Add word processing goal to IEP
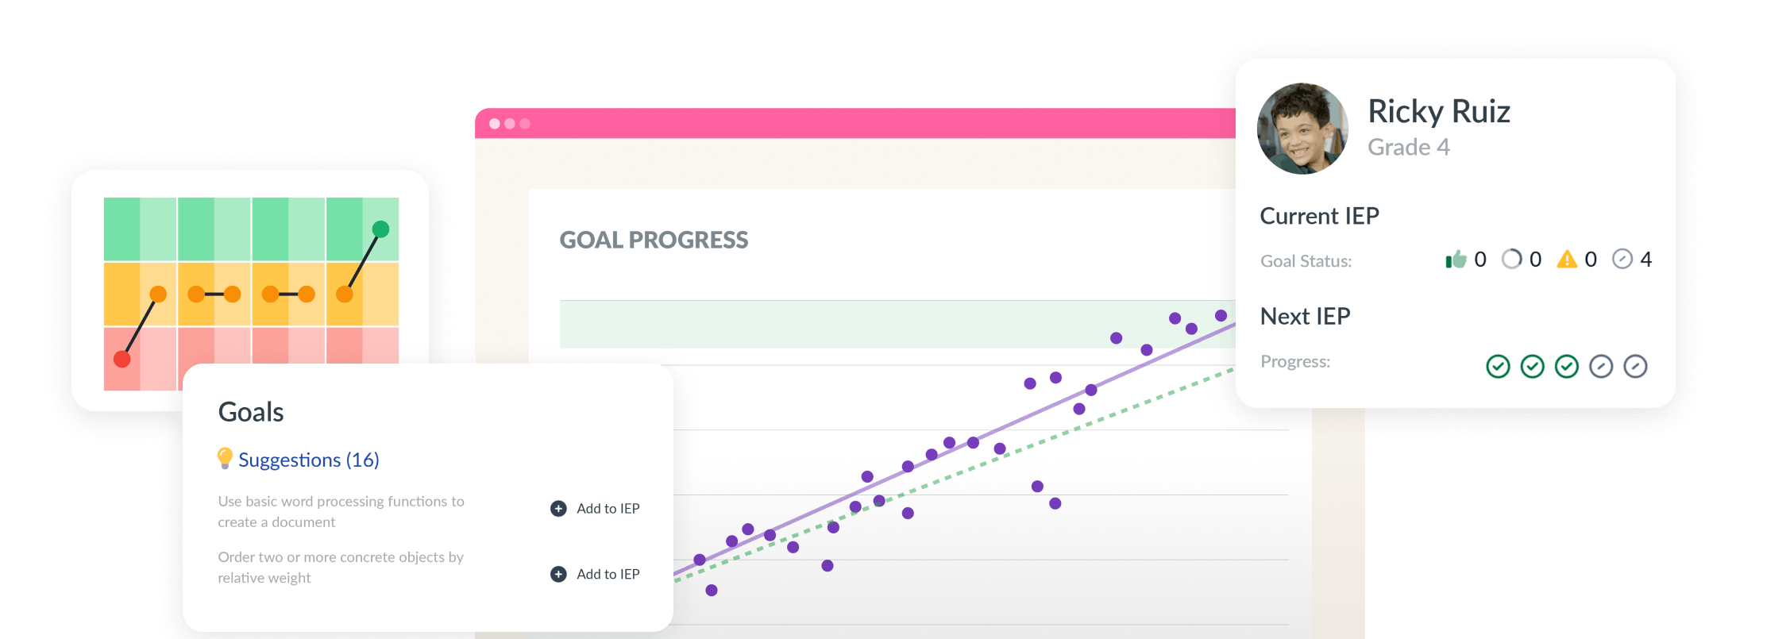The height and width of the screenshot is (639, 1790). (608, 509)
